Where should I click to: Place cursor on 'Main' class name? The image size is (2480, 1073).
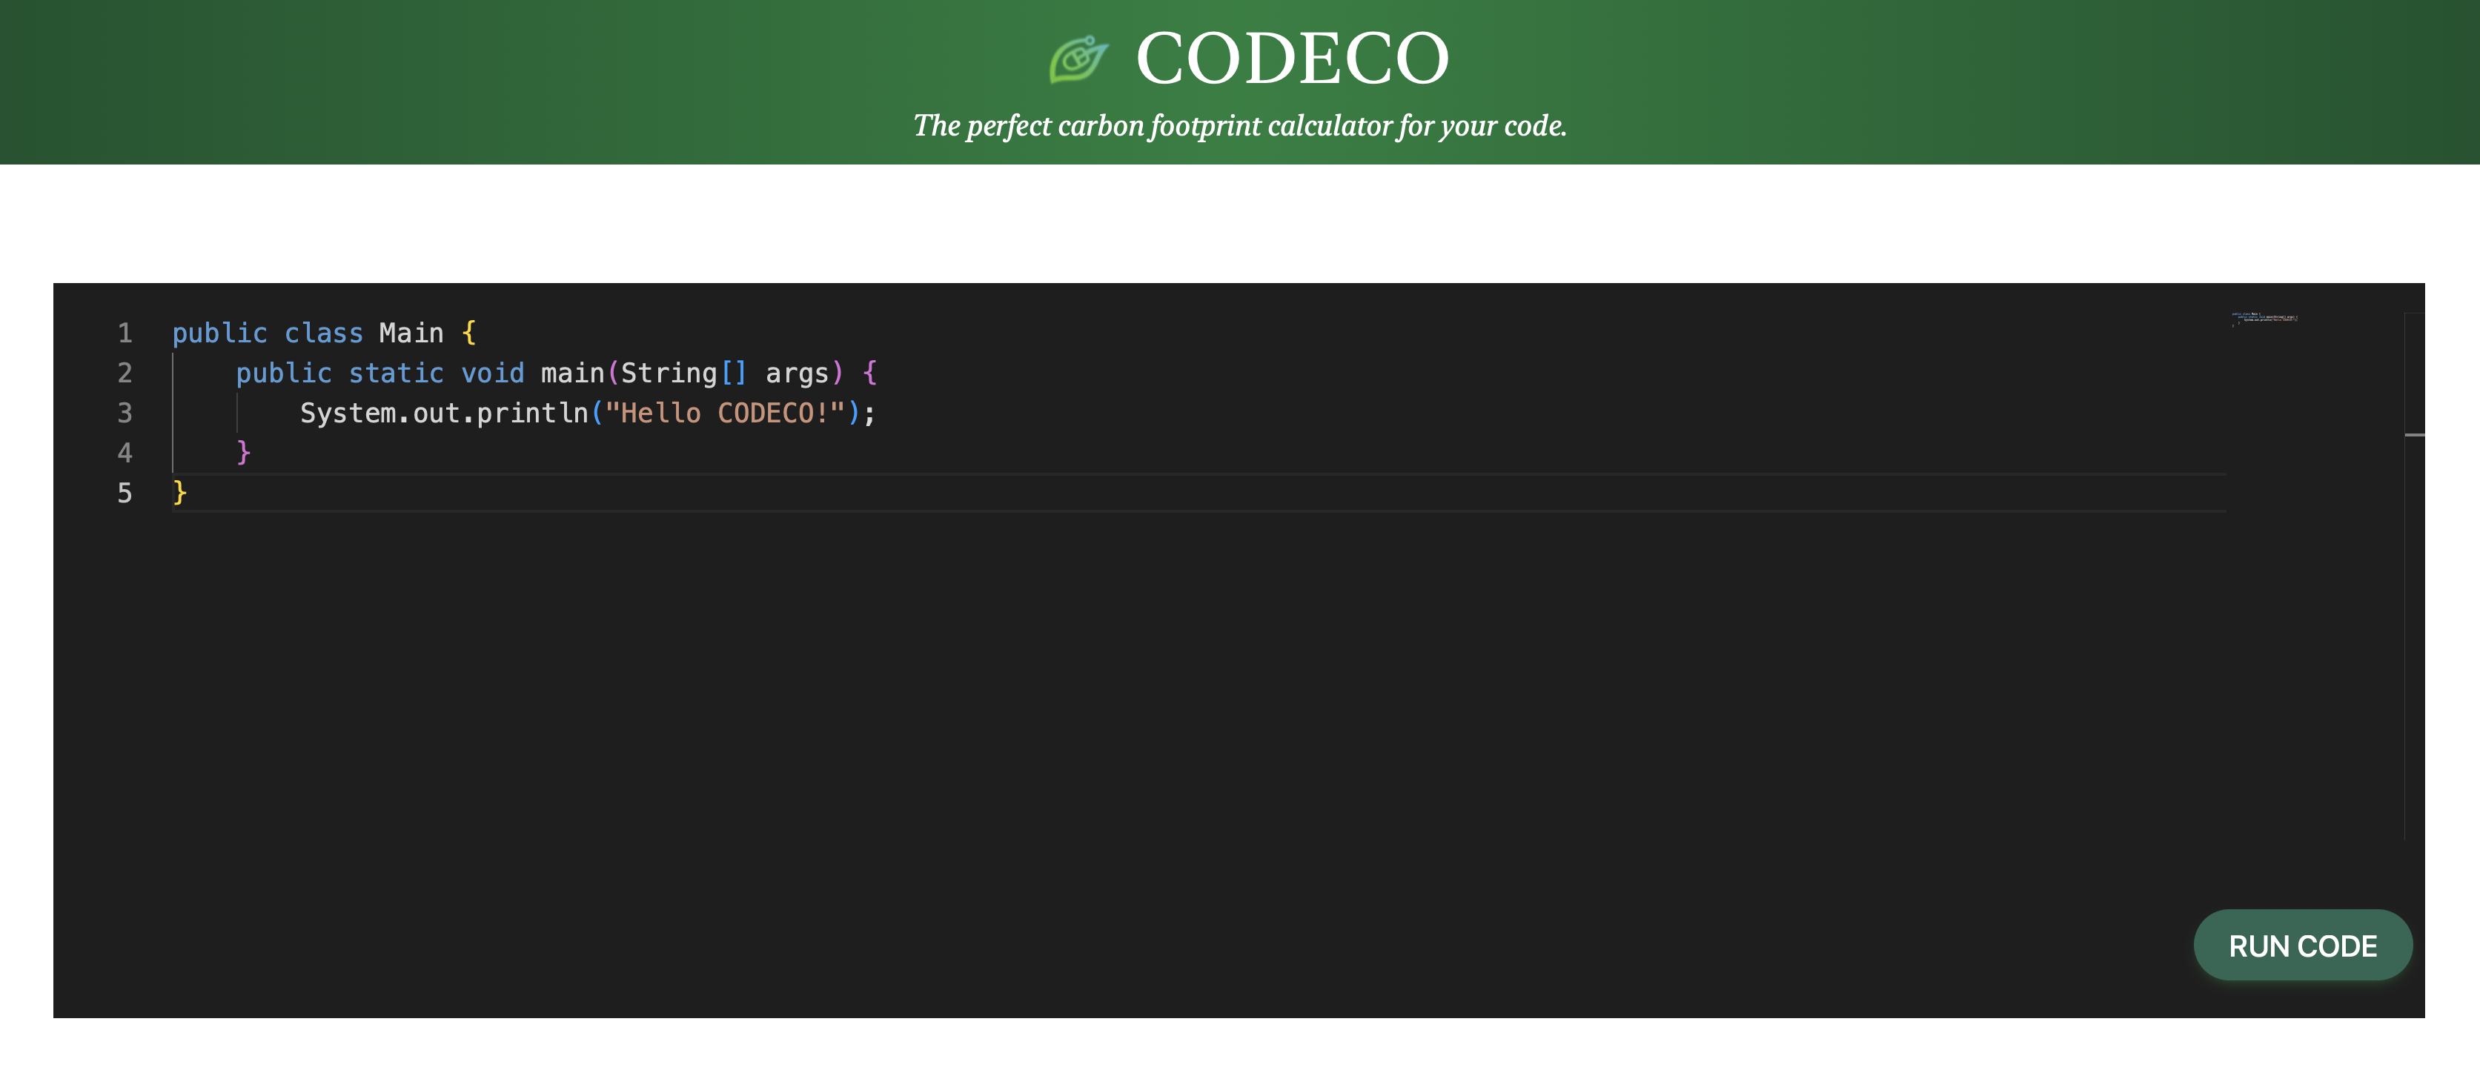point(411,333)
